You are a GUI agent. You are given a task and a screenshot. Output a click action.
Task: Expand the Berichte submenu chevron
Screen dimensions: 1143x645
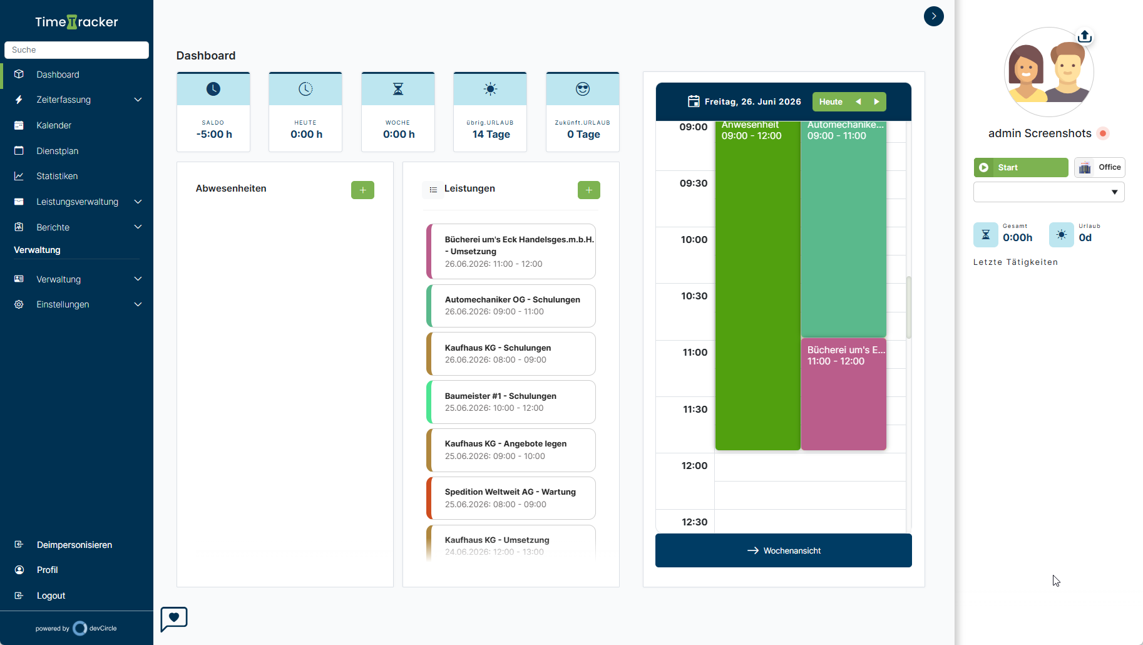click(138, 227)
